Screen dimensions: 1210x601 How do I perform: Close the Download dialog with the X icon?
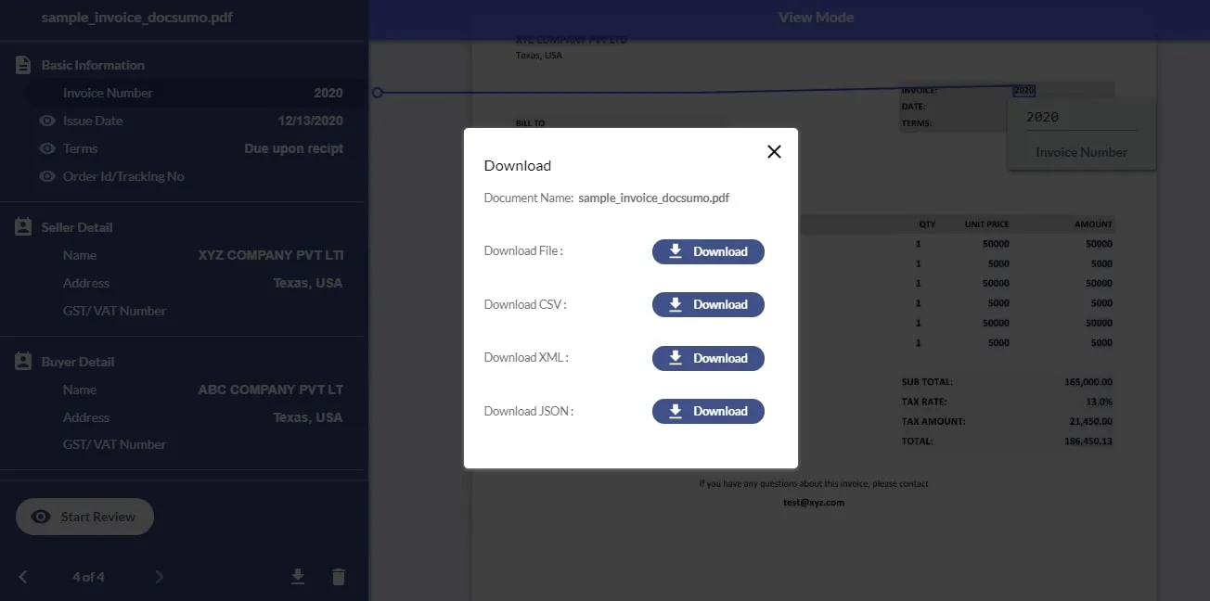pos(773,151)
